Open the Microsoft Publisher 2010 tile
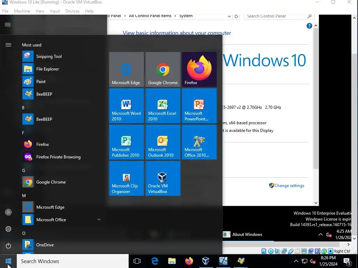The image size is (358, 268). tap(126, 142)
